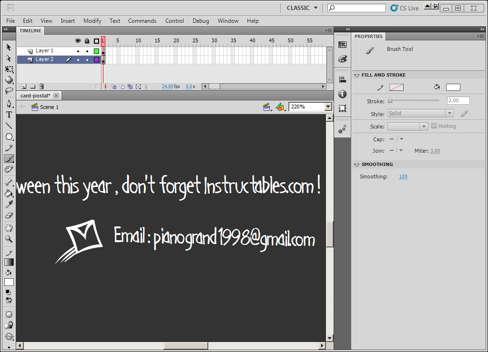
Task: Open the Modify menu
Action: tap(92, 21)
